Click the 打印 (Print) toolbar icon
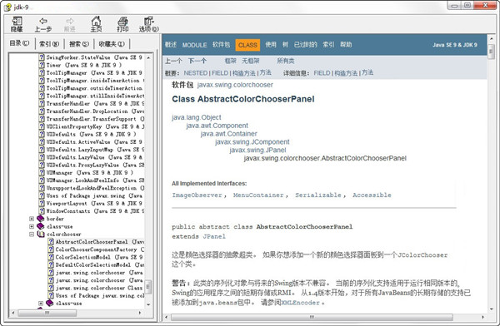Viewport: 500px width, 326px height. pyautogui.click(x=122, y=24)
